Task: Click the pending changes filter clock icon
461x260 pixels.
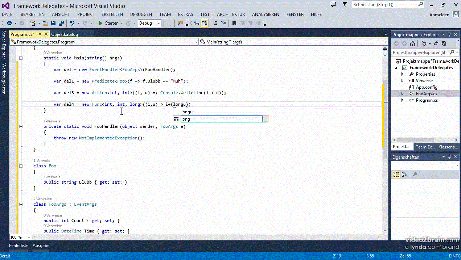Action: (x=424, y=43)
